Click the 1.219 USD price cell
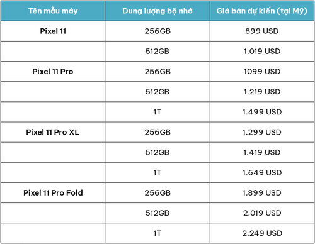 tap(262, 92)
